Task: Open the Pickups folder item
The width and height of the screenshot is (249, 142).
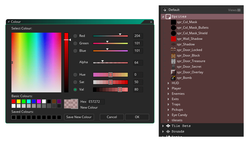Action: [177, 110]
